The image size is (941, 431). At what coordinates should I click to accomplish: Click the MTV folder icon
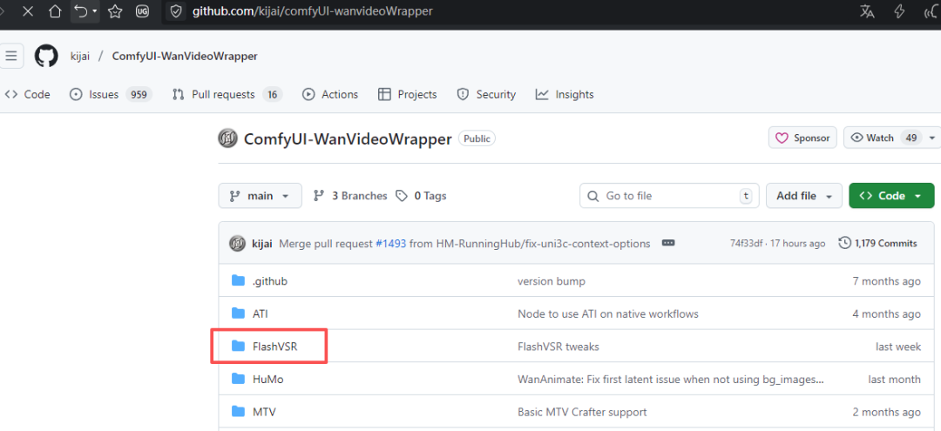coord(238,411)
